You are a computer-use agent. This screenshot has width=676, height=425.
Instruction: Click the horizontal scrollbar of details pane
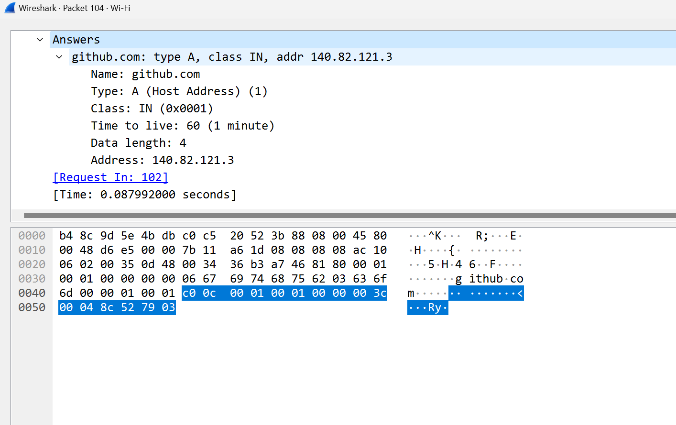pyautogui.click(x=350, y=215)
